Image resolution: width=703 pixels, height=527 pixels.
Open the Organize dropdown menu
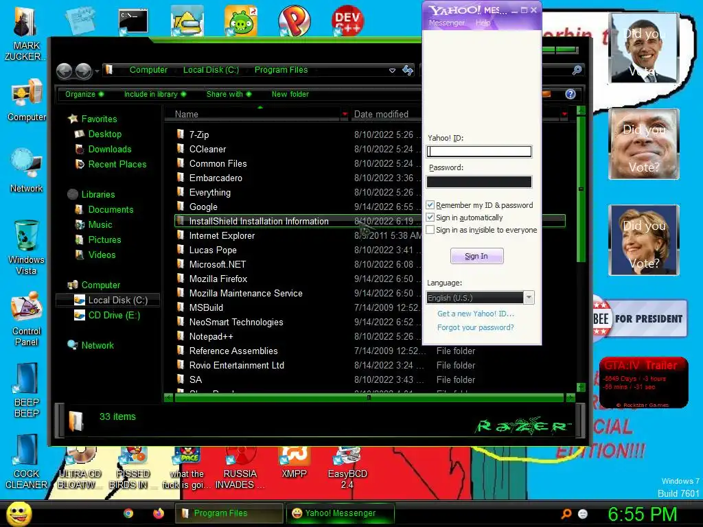coord(84,94)
